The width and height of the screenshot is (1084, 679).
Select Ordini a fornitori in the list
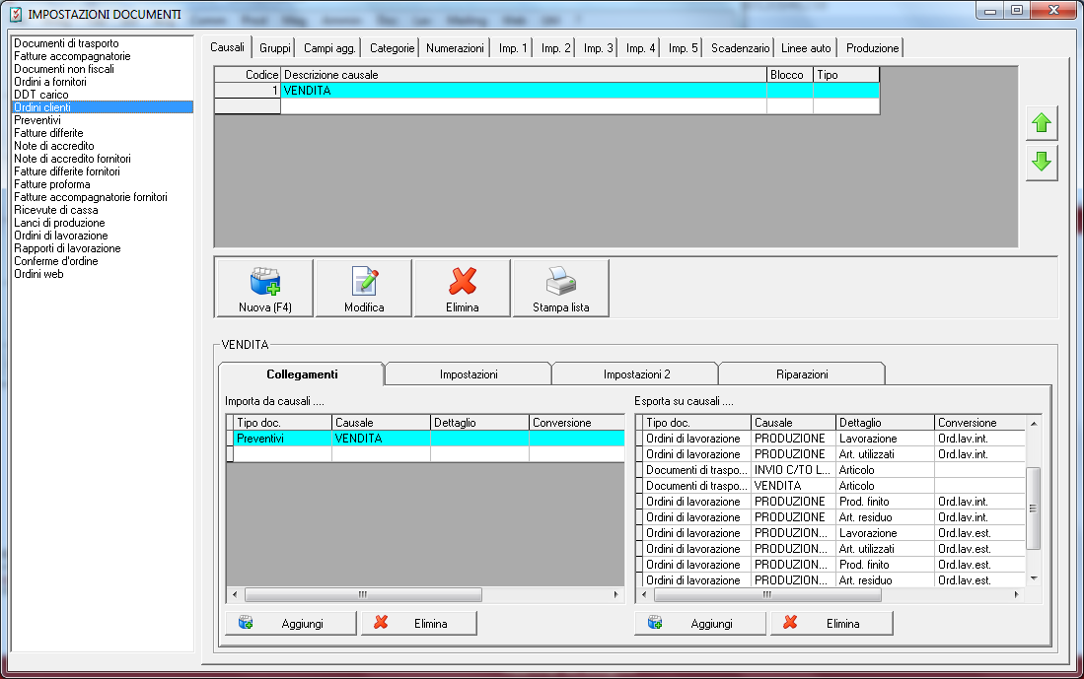click(49, 82)
